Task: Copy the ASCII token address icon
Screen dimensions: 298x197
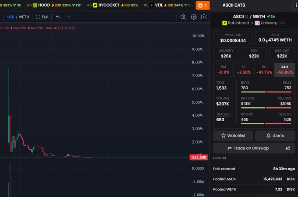Action: pos(246,17)
